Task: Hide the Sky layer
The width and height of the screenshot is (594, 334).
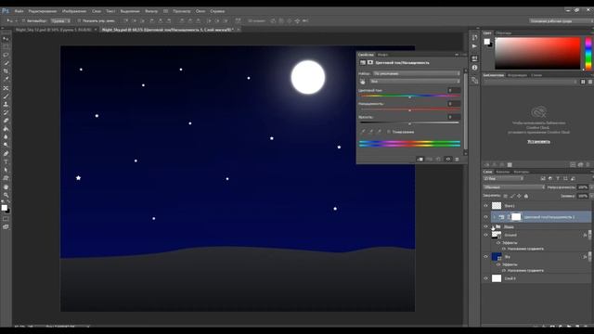Action: pyautogui.click(x=485, y=257)
